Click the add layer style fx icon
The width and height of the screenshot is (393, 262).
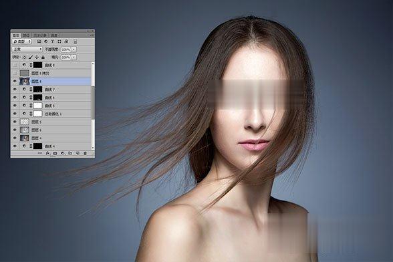pyautogui.click(x=47, y=153)
